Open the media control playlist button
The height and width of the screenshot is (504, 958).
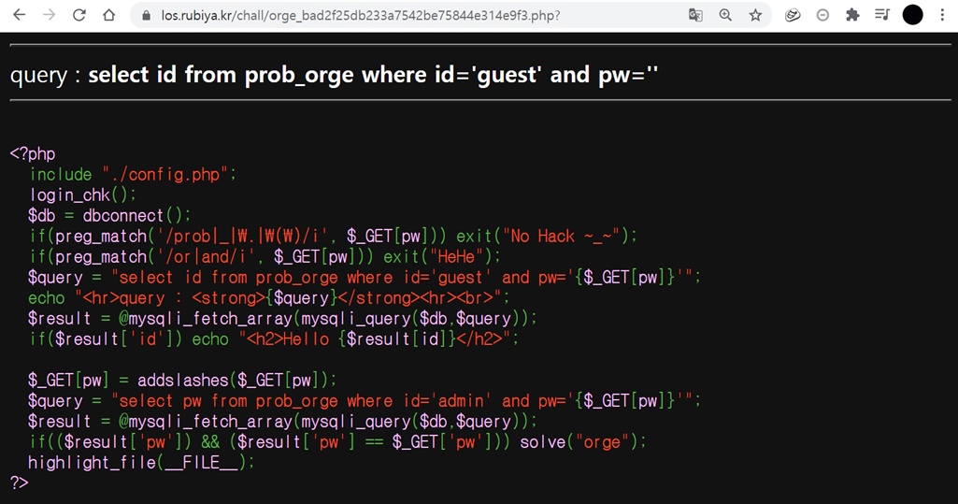click(882, 15)
